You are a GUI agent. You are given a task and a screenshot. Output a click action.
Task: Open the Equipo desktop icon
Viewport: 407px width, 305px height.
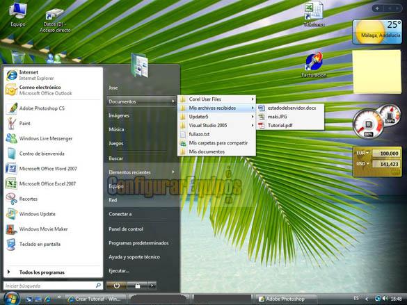(x=17, y=15)
